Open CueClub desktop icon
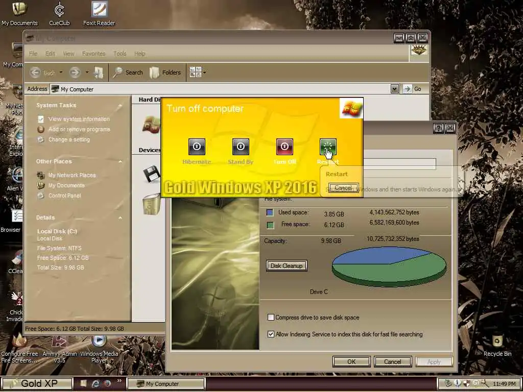The image size is (523, 392). (59, 13)
